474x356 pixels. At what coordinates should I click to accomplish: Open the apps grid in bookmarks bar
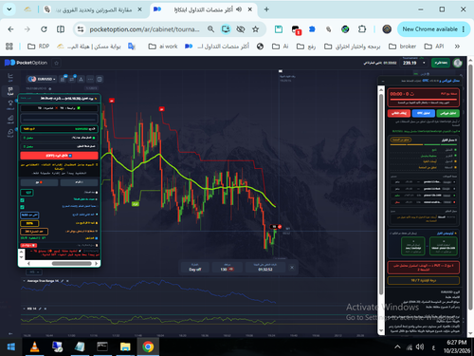pos(9,47)
